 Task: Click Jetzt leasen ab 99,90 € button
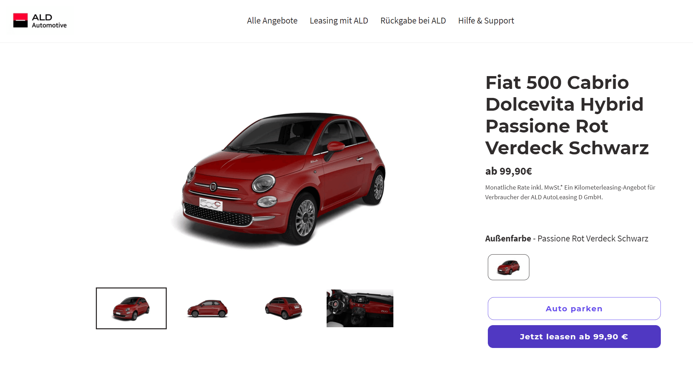(574, 337)
